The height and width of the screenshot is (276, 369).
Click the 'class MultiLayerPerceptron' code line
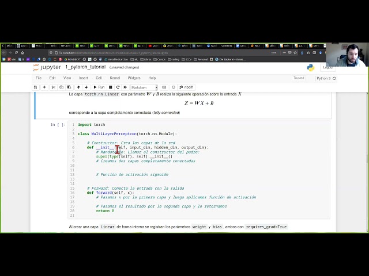tap(127, 134)
